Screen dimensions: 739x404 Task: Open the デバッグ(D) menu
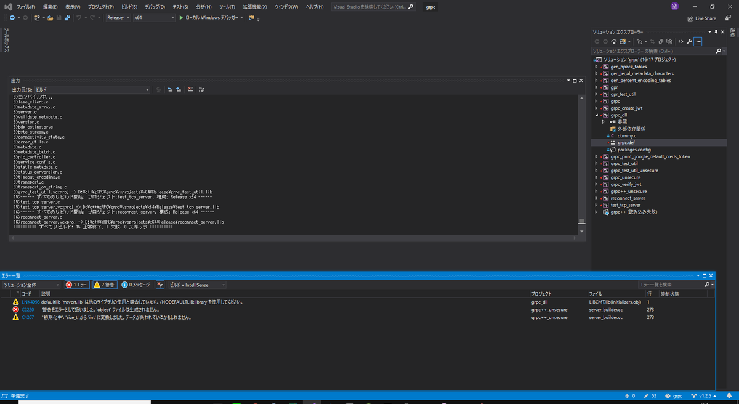(155, 6)
